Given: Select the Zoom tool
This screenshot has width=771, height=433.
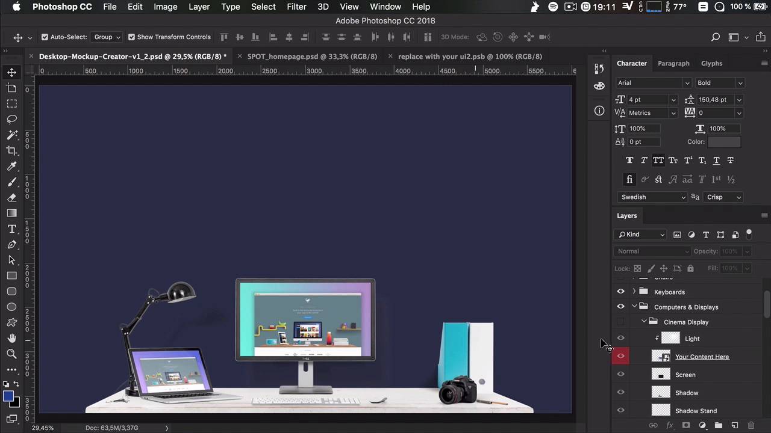Looking at the screenshot, I should pyautogui.click(x=11, y=354).
